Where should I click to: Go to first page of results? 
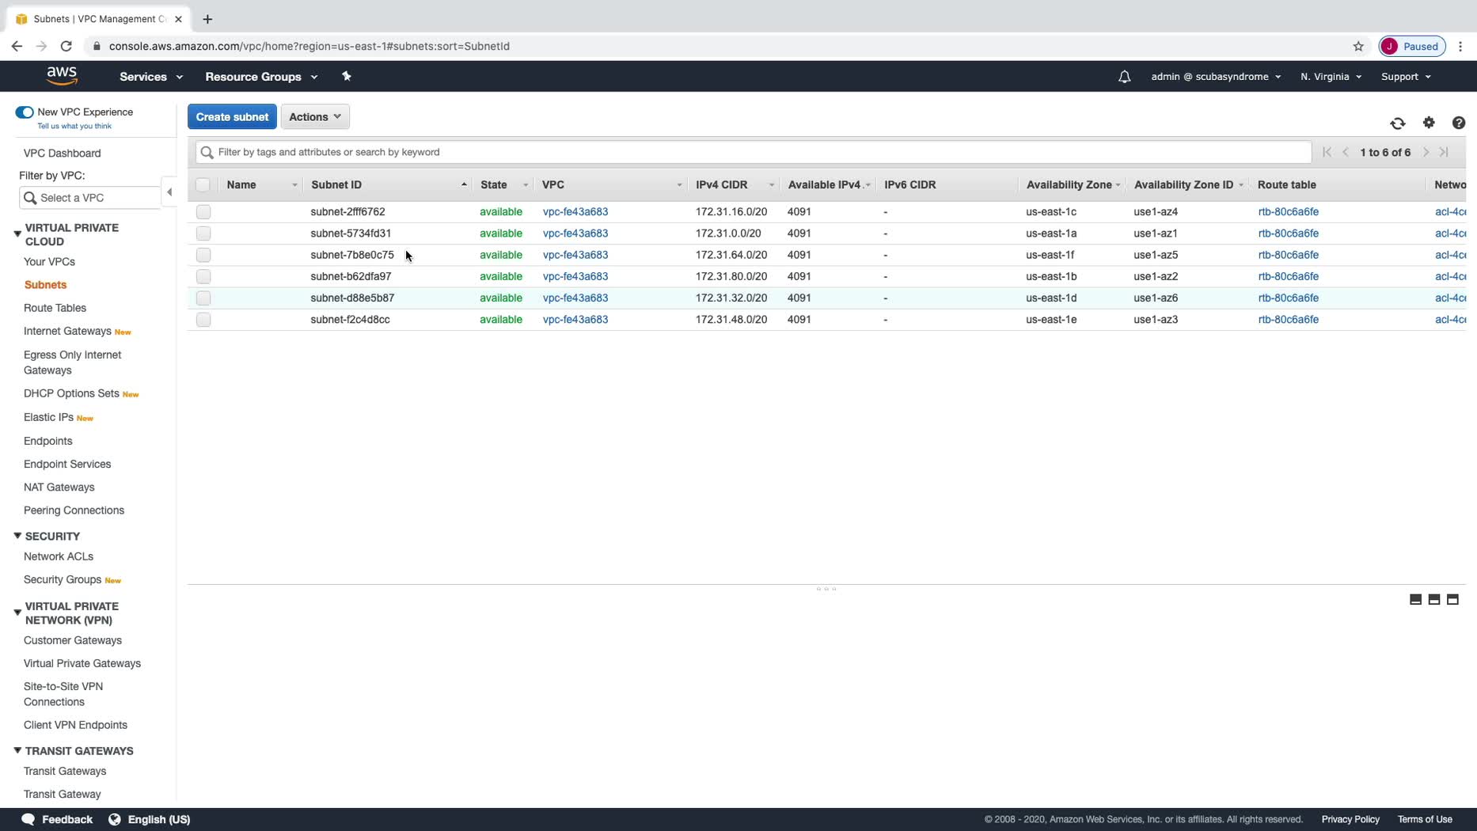click(x=1327, y=152)
